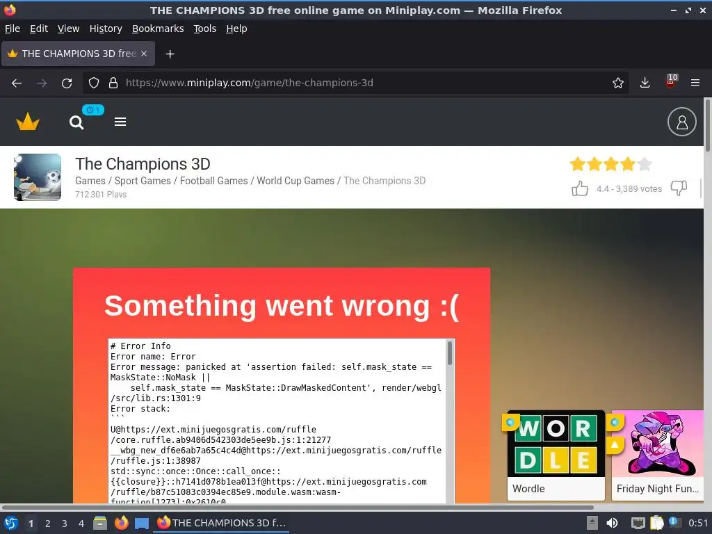
Task: Give the game a thumbs up
Action: click(x=580, y=188)
